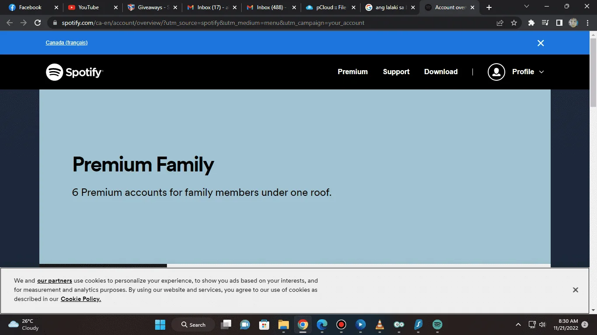
Task: Open Chrome extensions puzzle icon
Action: coord(531,23)
